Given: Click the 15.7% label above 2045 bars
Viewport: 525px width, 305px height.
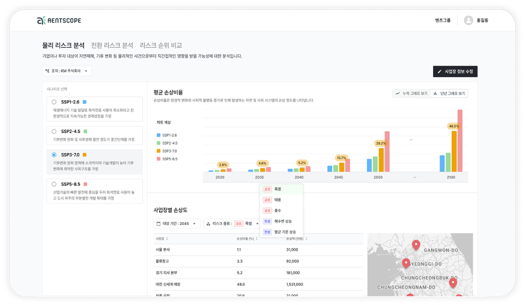Looking at the screenshot, I should (x=341, y=158).
